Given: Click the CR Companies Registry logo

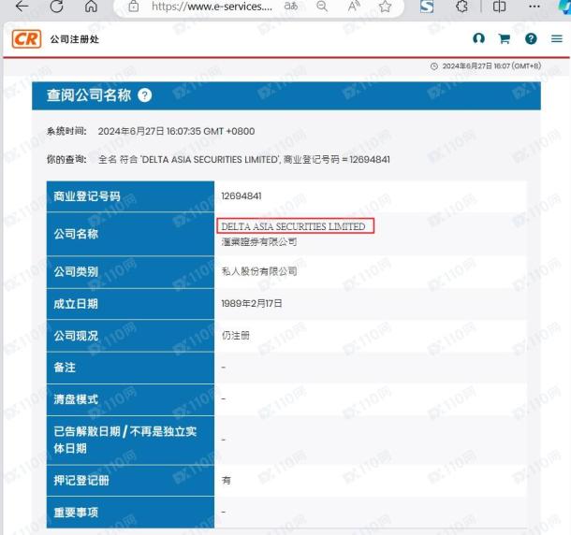Looking at the screenshot, I should point(26,39).
